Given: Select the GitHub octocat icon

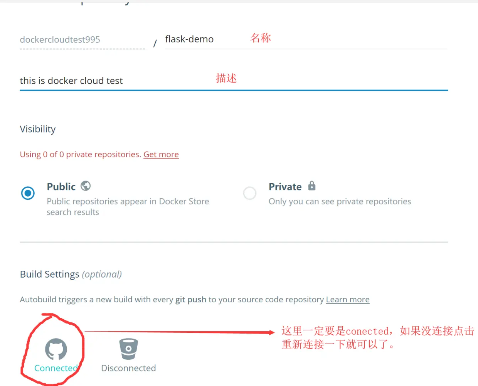Looking at the screenshot, I should click(x=56, y=349).
